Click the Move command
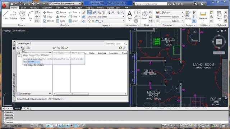Viewport: 230px width, 129px height. pyautogui.click(x=48, y=13)
